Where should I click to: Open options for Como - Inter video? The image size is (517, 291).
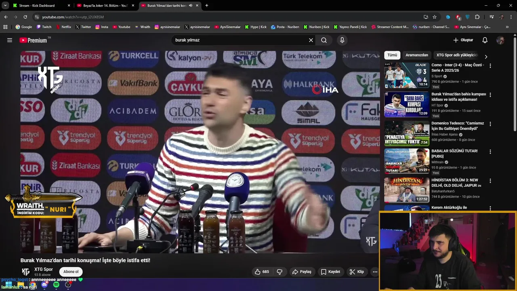(x=490, y=65)
